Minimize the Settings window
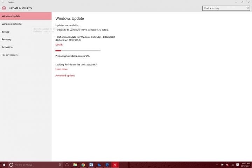Screen dimensions: 252x168 click(236, 2)
